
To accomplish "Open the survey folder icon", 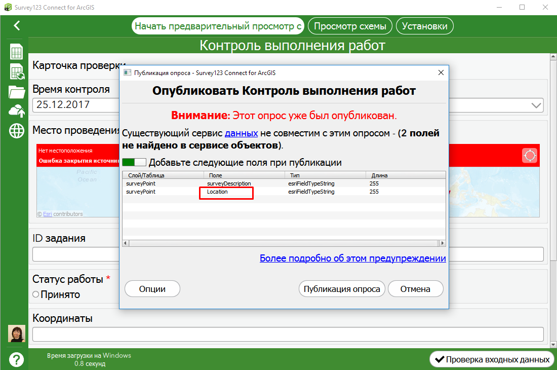I will coord(17,92).
